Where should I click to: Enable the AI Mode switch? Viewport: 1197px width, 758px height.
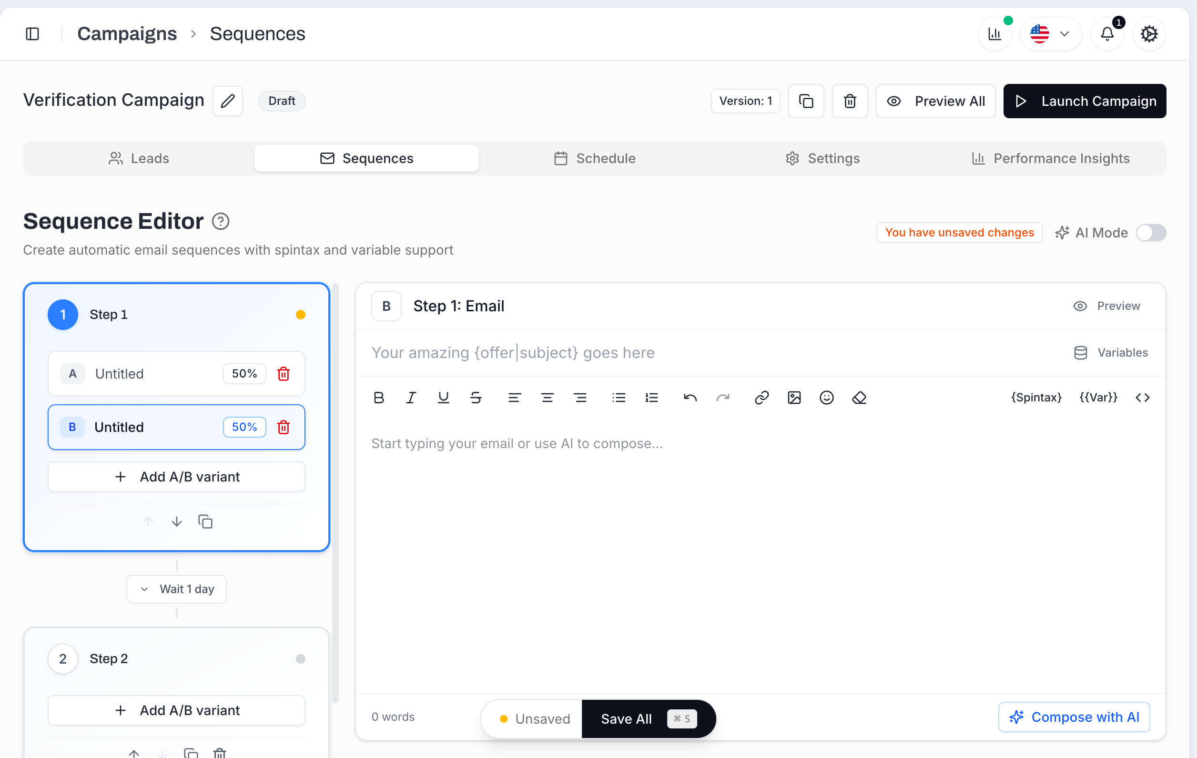tap(1151, 233)
